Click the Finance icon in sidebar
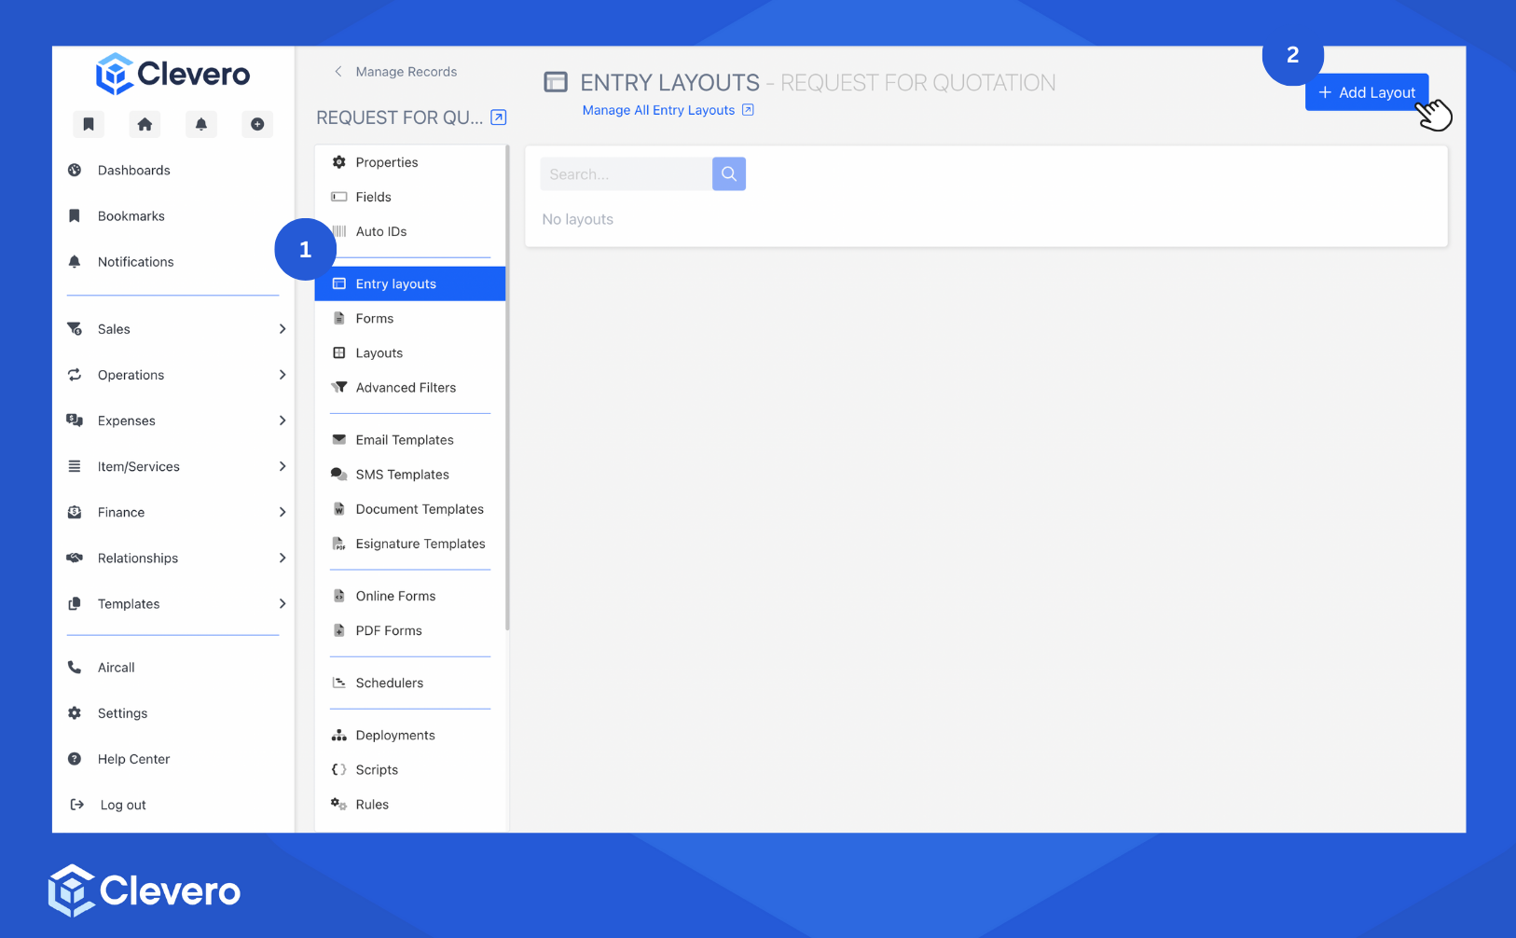 pyautogui.click(x=75, y=512)
